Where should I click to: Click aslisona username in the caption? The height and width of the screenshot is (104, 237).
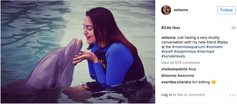pos(169,38)
